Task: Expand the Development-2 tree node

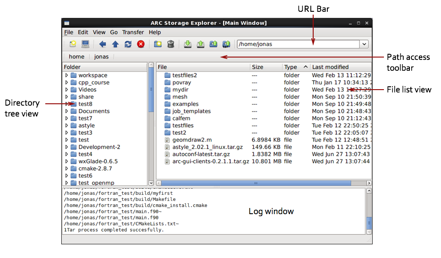Action: 67,147
